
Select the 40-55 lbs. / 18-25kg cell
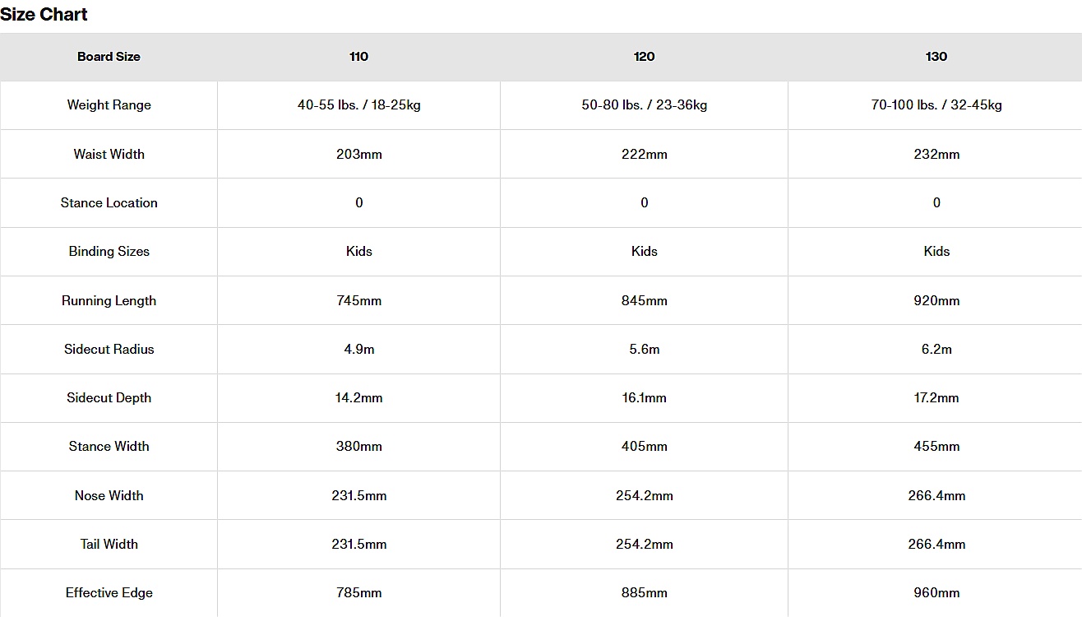coord(358,105)
